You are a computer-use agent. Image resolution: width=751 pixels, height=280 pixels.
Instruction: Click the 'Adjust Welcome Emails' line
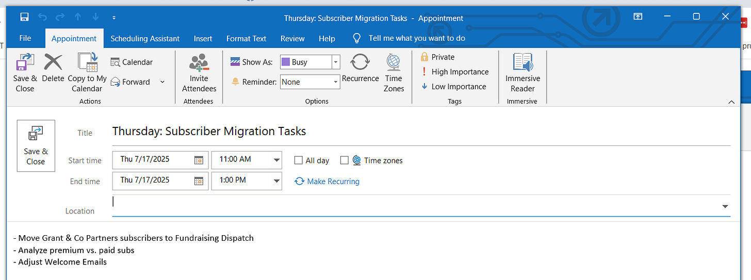click(x=60, y=262)
